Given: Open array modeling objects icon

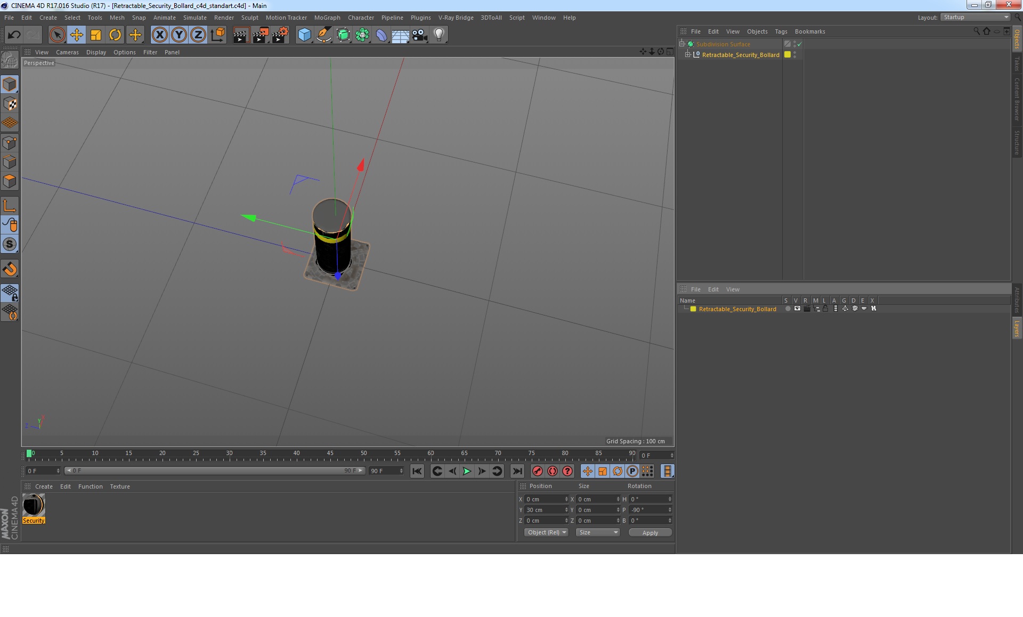Looking at the screenshot, I should (362, 35).
